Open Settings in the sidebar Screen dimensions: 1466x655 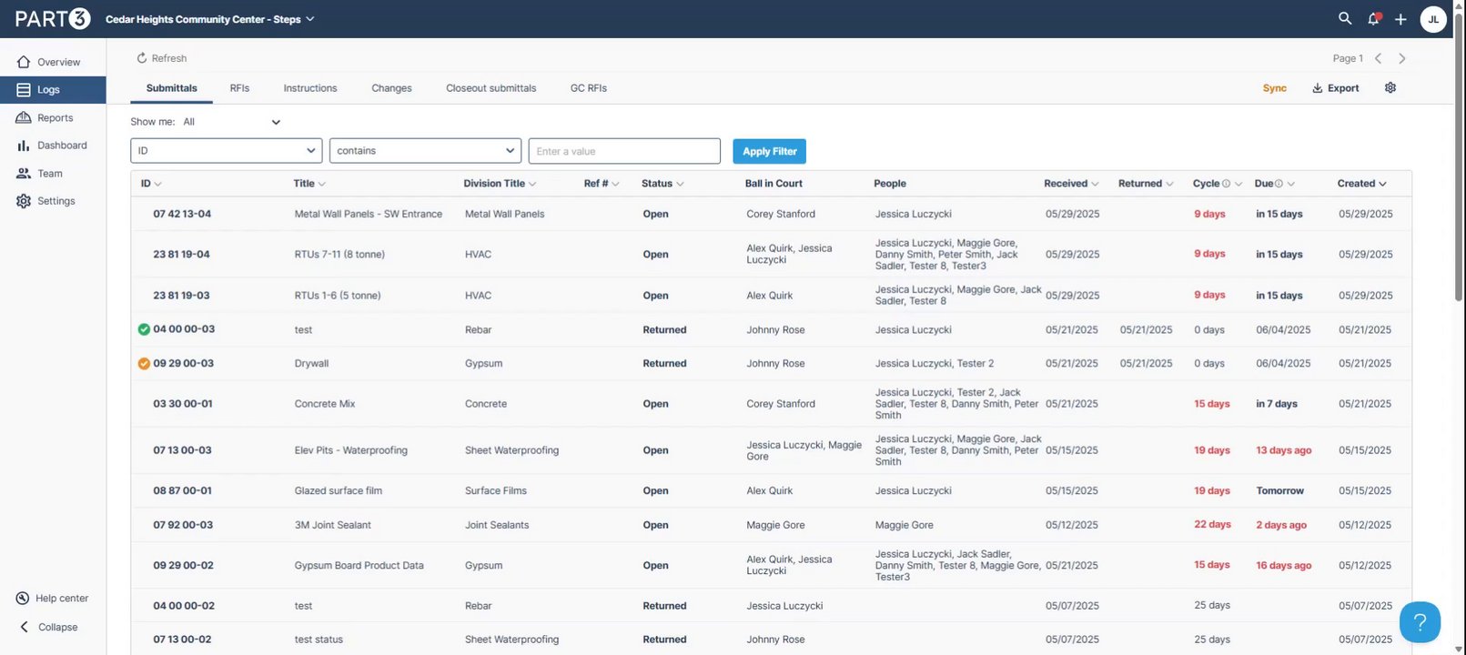[x=53, y=201]
